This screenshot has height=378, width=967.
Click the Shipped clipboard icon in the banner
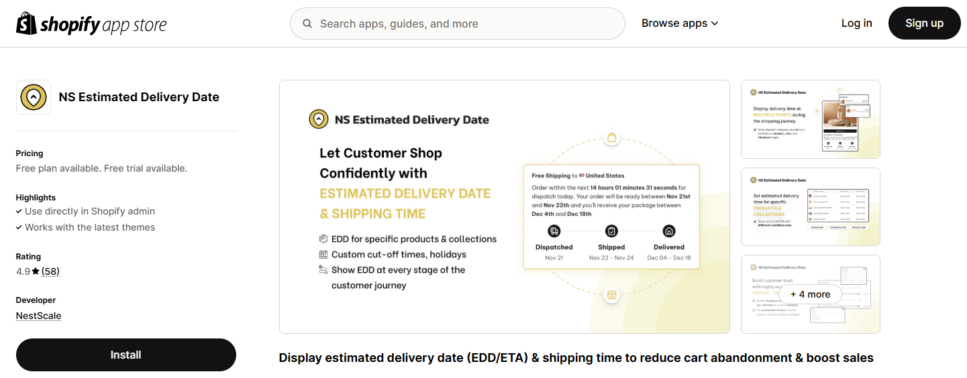pyautogui.click(x=611, y=231)
